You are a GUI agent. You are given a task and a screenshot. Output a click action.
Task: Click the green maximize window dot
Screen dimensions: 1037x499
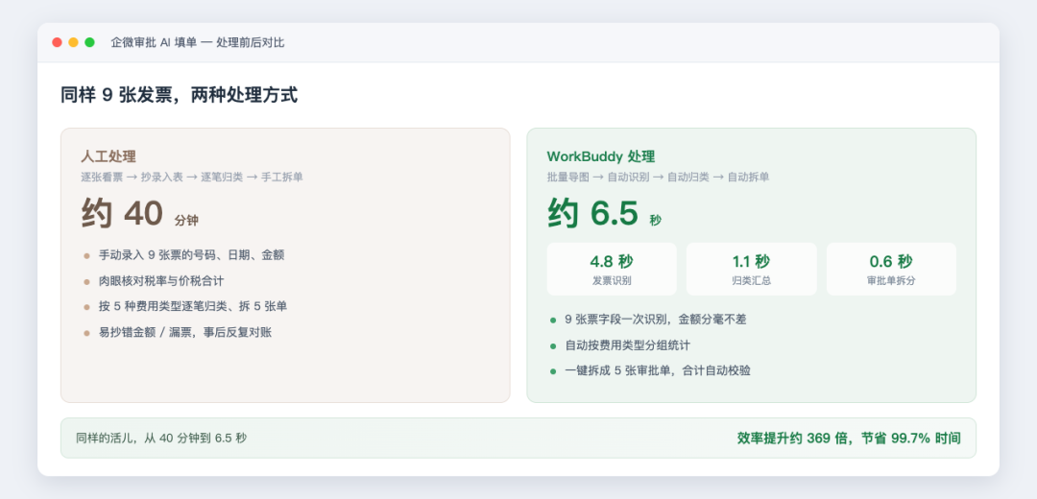click(x=90, y=42)
